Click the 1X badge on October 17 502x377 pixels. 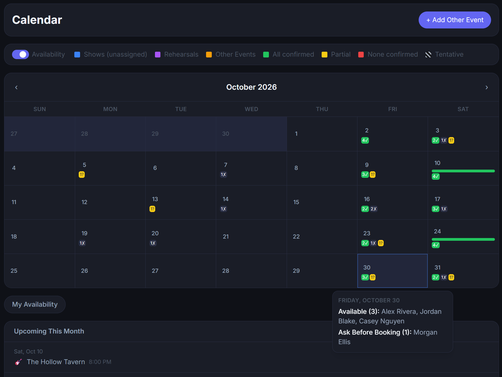pyautogui.click(x=444, y=209)
